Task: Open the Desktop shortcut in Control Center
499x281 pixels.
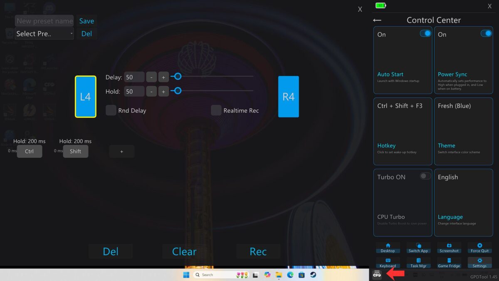Action: coord(388,248)
